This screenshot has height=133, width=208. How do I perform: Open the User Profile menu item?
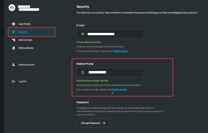tap(24, 24)
